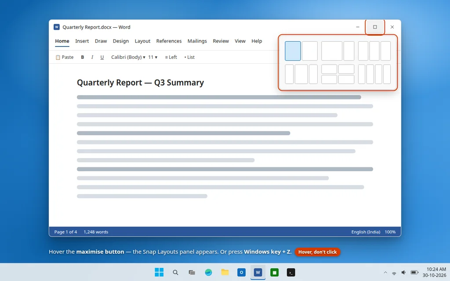Select bottom-right quadrant of the four-quadrant snap layout

click(x=346, y=79)
